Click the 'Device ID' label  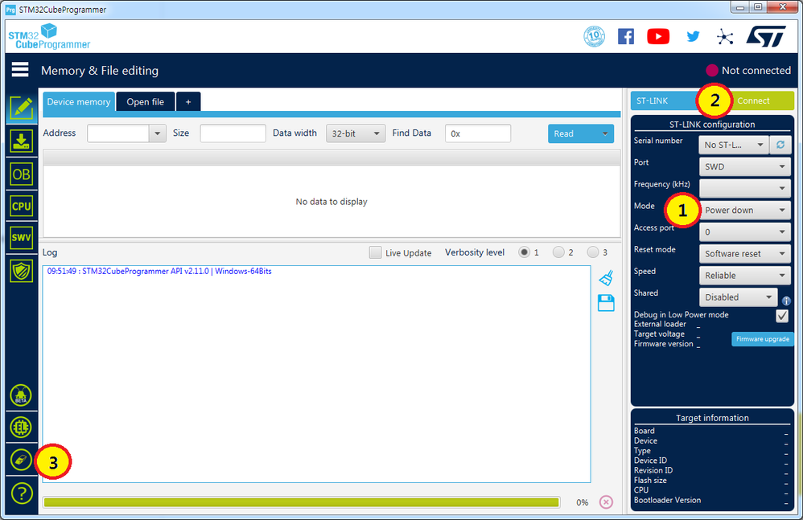pyautogui.click(x=650, y=461)
